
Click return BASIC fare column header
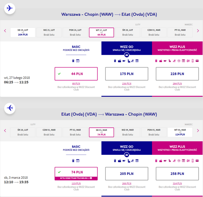point(76,148)
